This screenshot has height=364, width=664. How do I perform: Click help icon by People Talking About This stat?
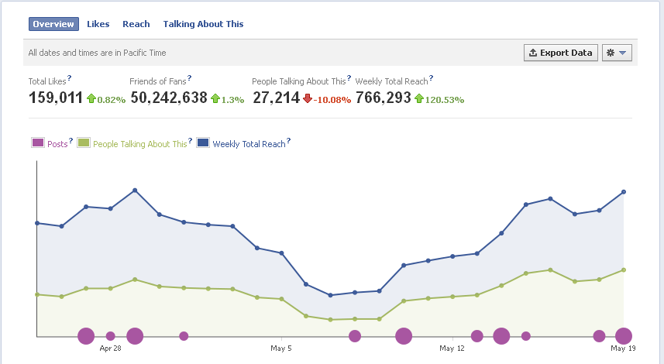[349, 78]
